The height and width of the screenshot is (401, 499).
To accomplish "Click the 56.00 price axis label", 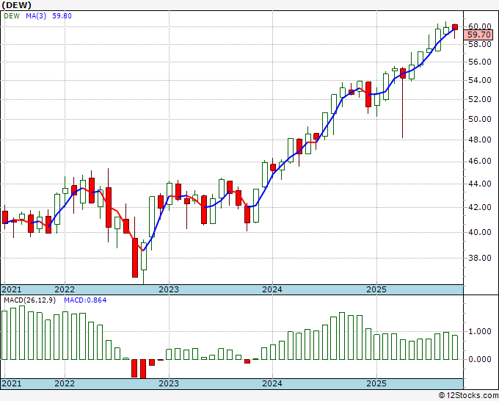I will point(480,62).
